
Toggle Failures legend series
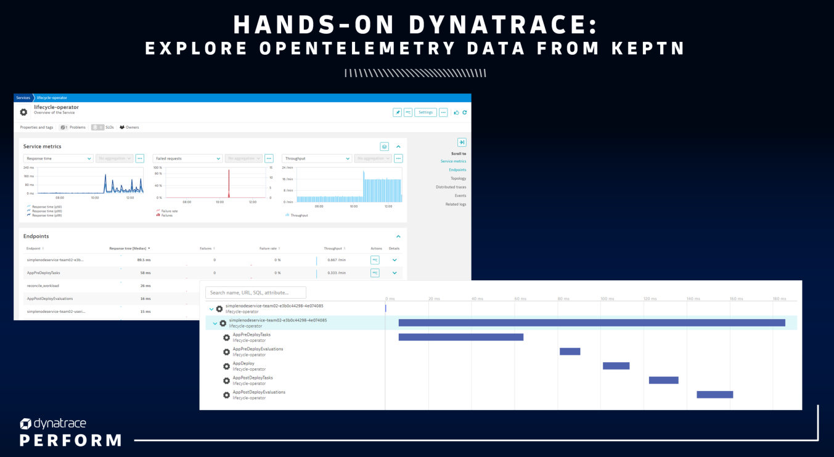pos(165,216)
